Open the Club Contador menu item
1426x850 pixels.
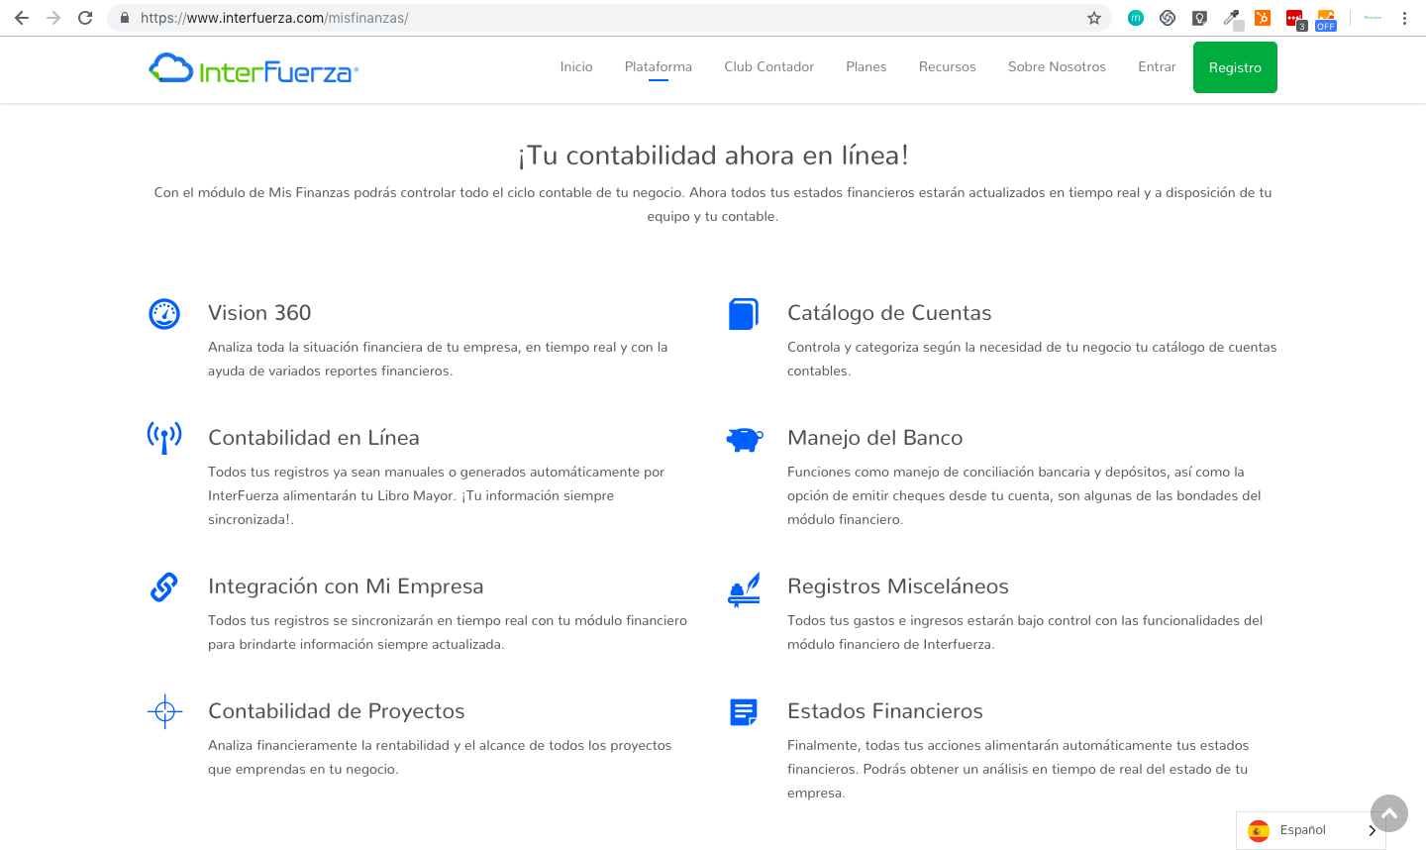pos(769,66)
